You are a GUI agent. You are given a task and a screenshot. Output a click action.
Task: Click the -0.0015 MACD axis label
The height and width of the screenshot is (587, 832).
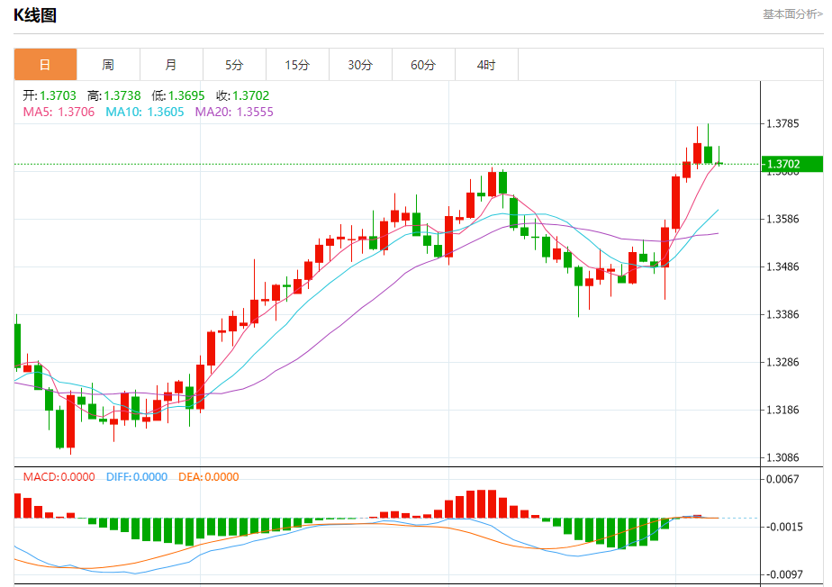(x=782, y=527)
